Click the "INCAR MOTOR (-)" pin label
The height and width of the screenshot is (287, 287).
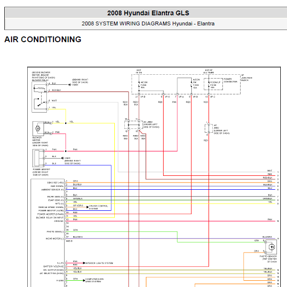(x=55, y=239)
